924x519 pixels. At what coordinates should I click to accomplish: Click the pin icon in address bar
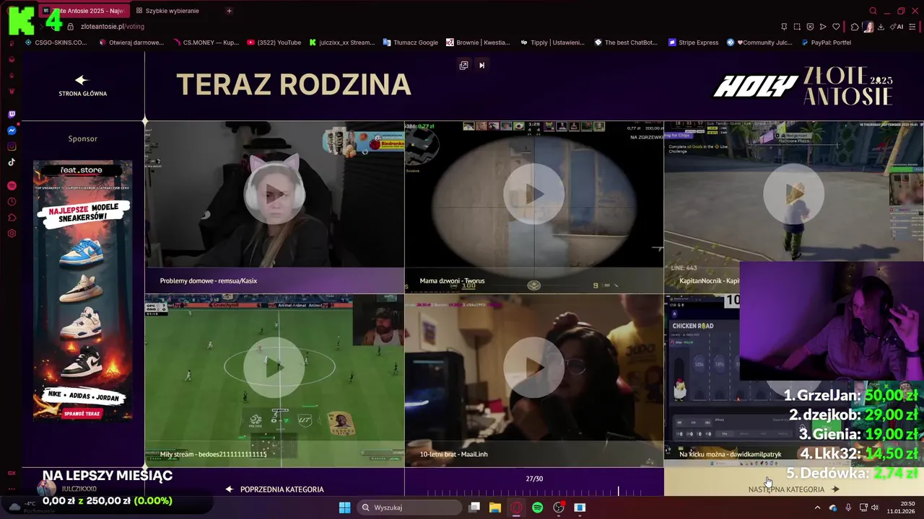click(x=784, y=27)
